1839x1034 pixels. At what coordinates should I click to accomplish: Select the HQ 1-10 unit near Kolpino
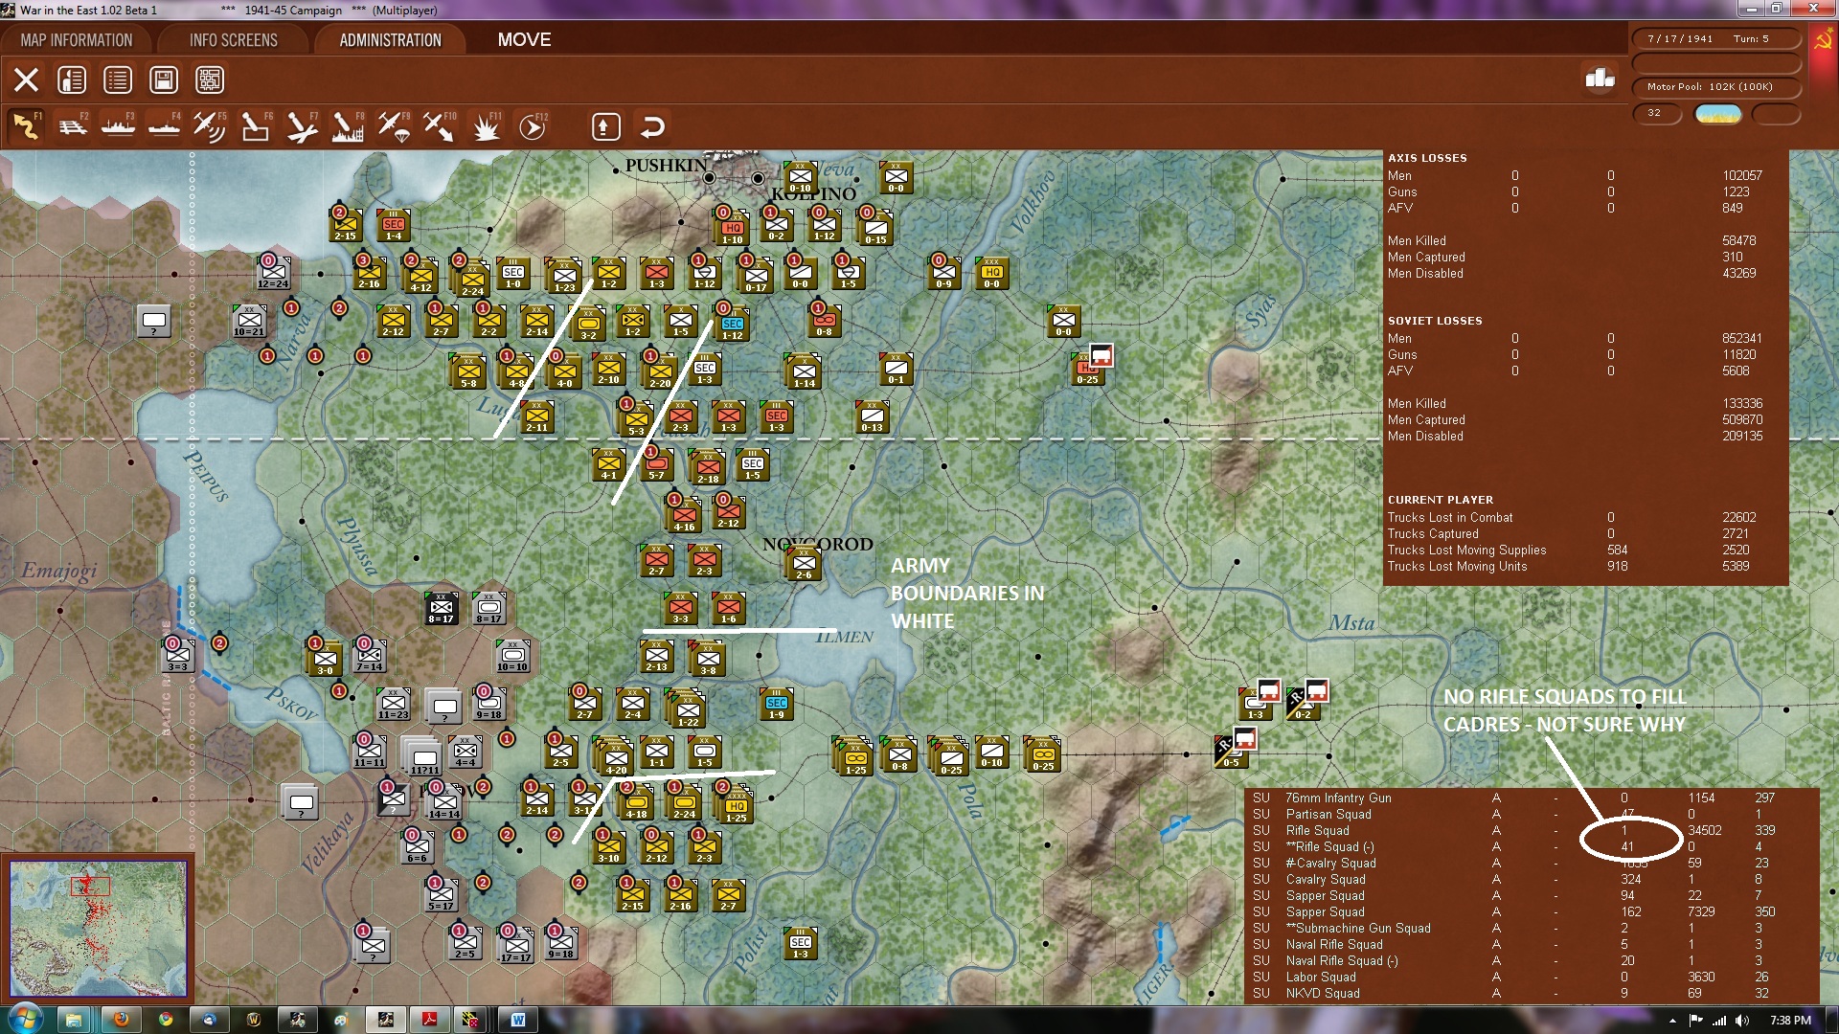click(x=732, y=227)
